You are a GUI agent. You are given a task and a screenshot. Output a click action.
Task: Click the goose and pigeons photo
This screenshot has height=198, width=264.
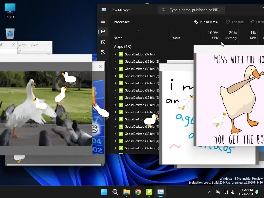coord(46,109)
